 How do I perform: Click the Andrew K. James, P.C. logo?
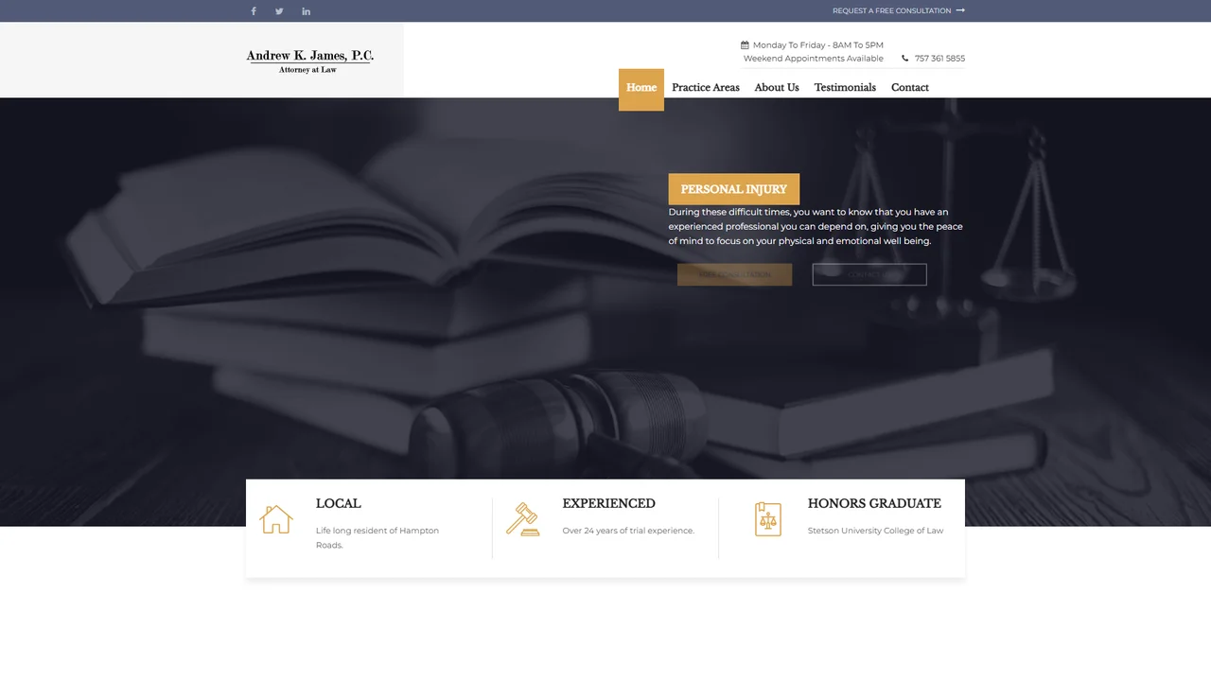[x=310, y=61]
